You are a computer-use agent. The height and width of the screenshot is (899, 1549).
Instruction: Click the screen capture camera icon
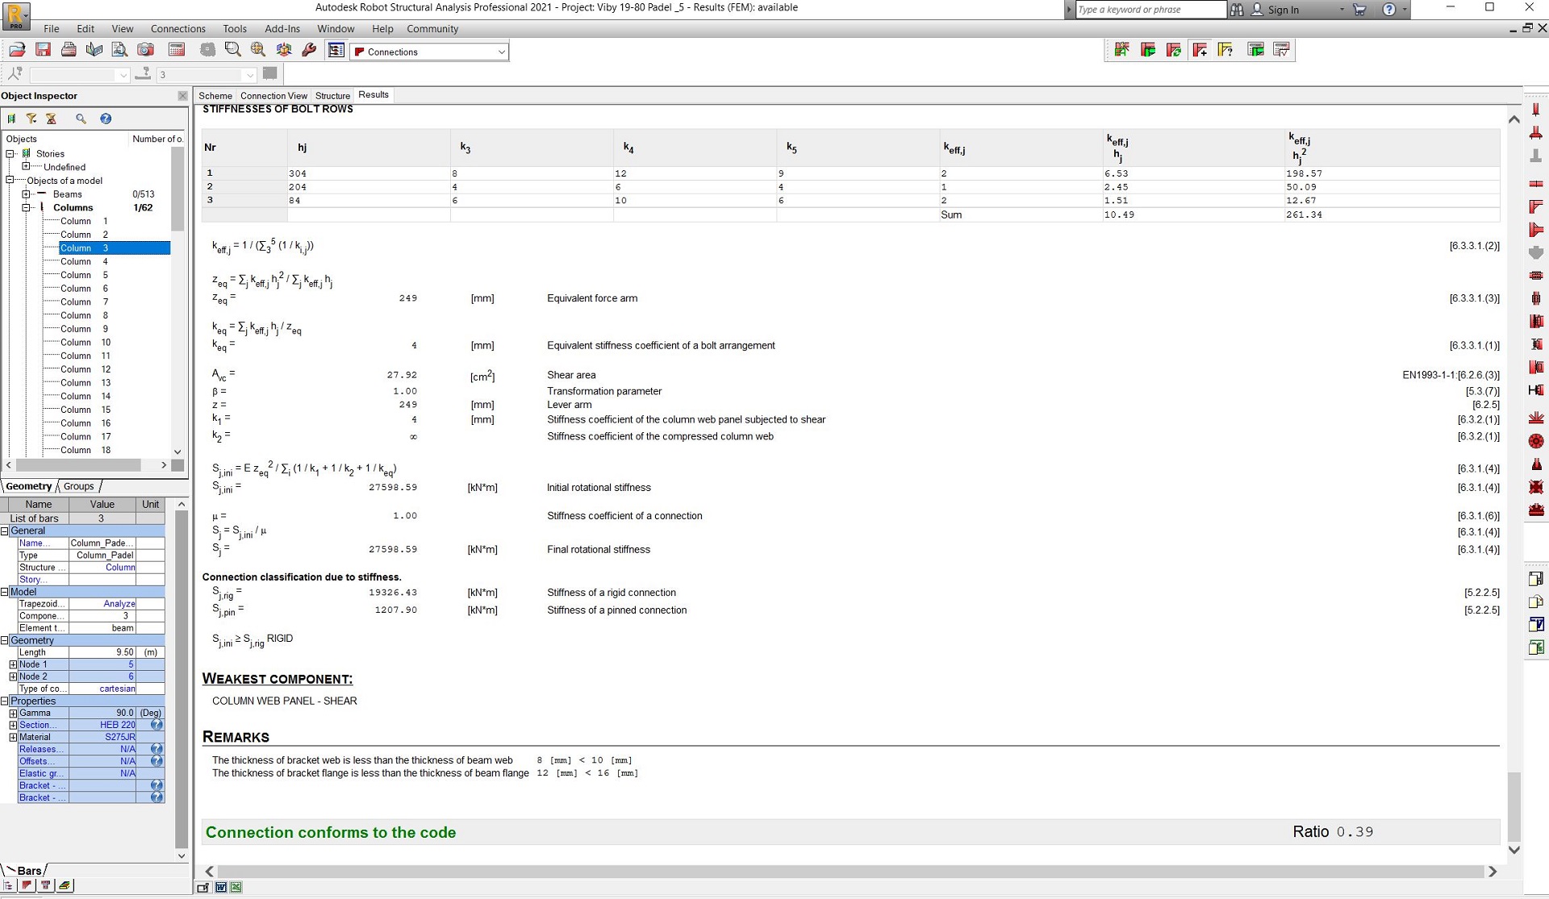tap(145, 50)
